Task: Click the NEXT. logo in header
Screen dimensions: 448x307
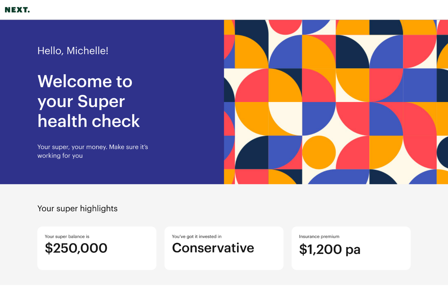Action: point(17,10)
